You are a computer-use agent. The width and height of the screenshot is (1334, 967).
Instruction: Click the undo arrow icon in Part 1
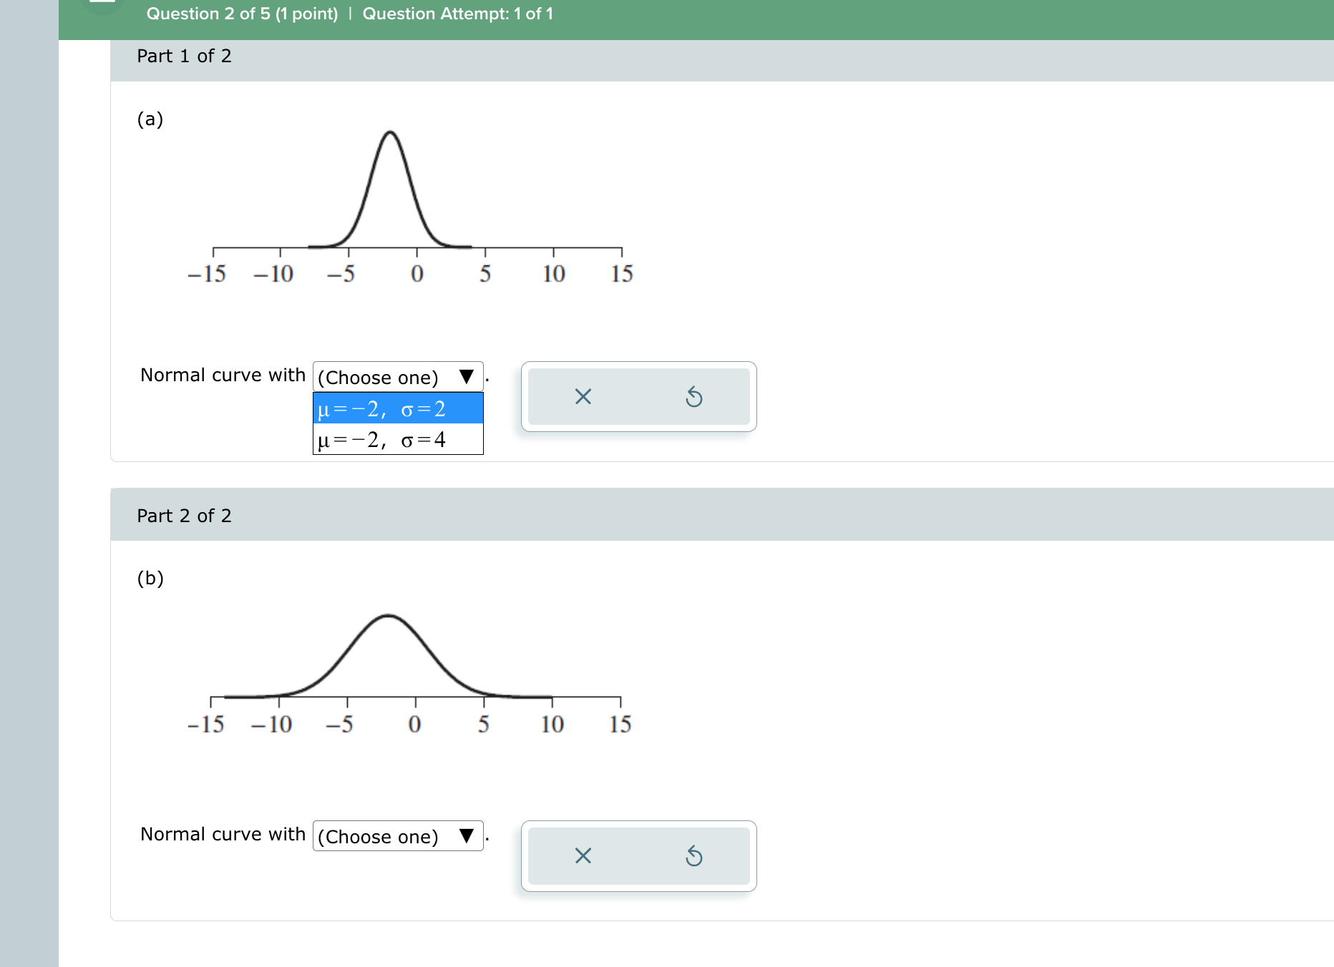[x=695, y=397]
